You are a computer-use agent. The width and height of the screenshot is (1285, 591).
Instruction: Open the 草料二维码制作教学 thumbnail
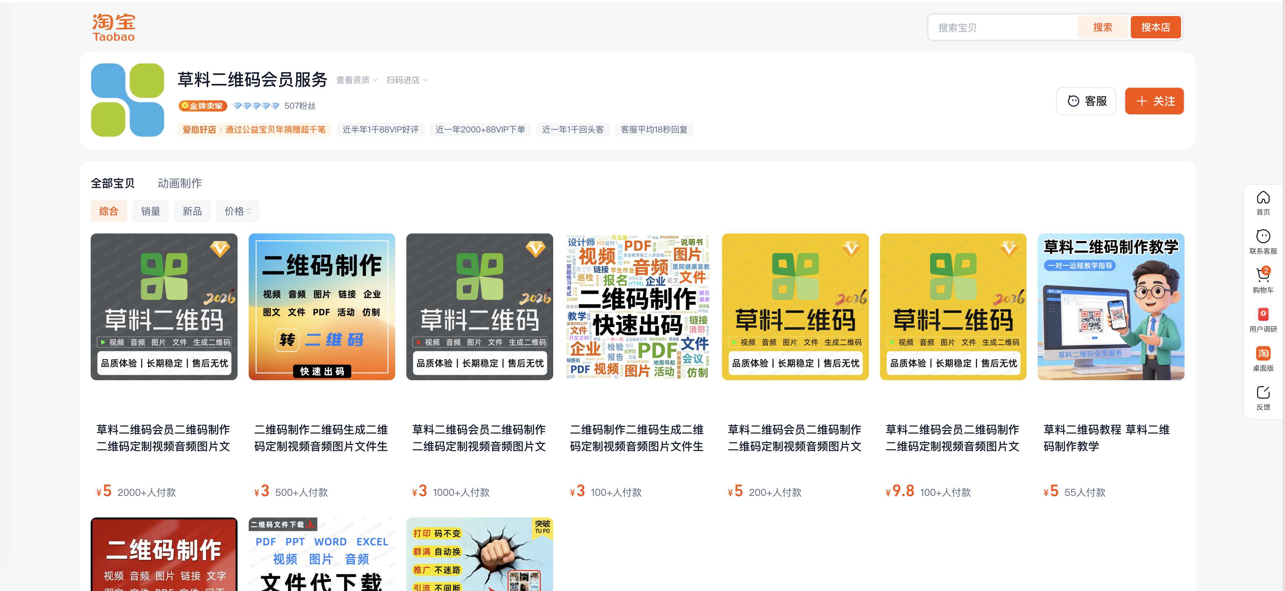[x=1111, y=307]
